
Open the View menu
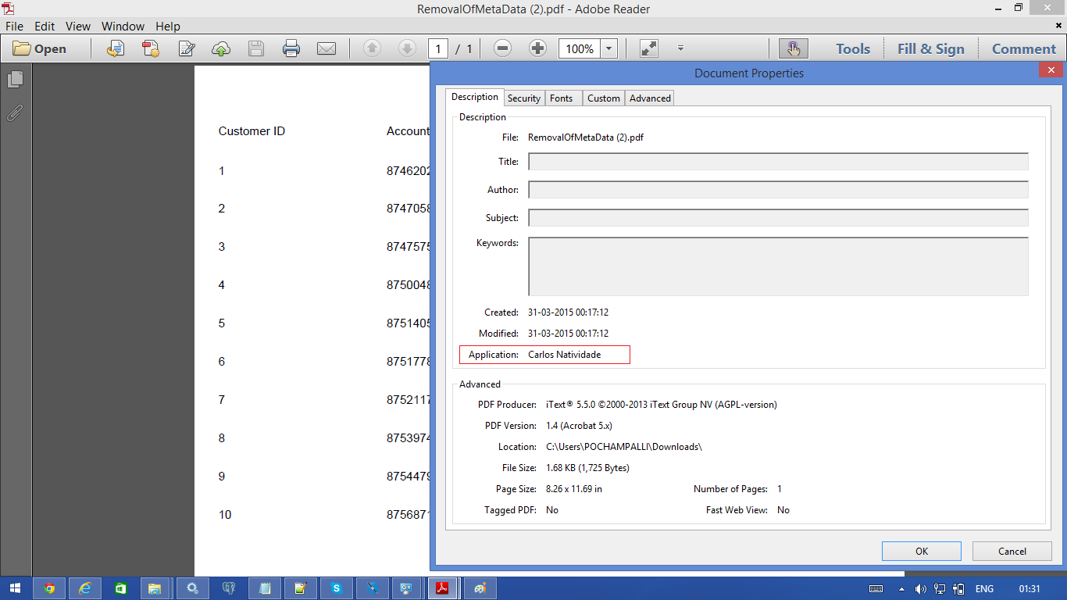click(x=78, y=26)
